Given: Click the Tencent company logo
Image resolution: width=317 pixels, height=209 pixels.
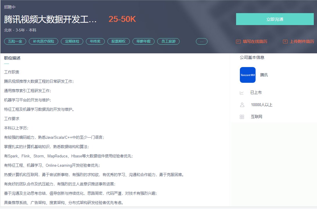Looking at the screenshot, I should [x=247, y=75].
